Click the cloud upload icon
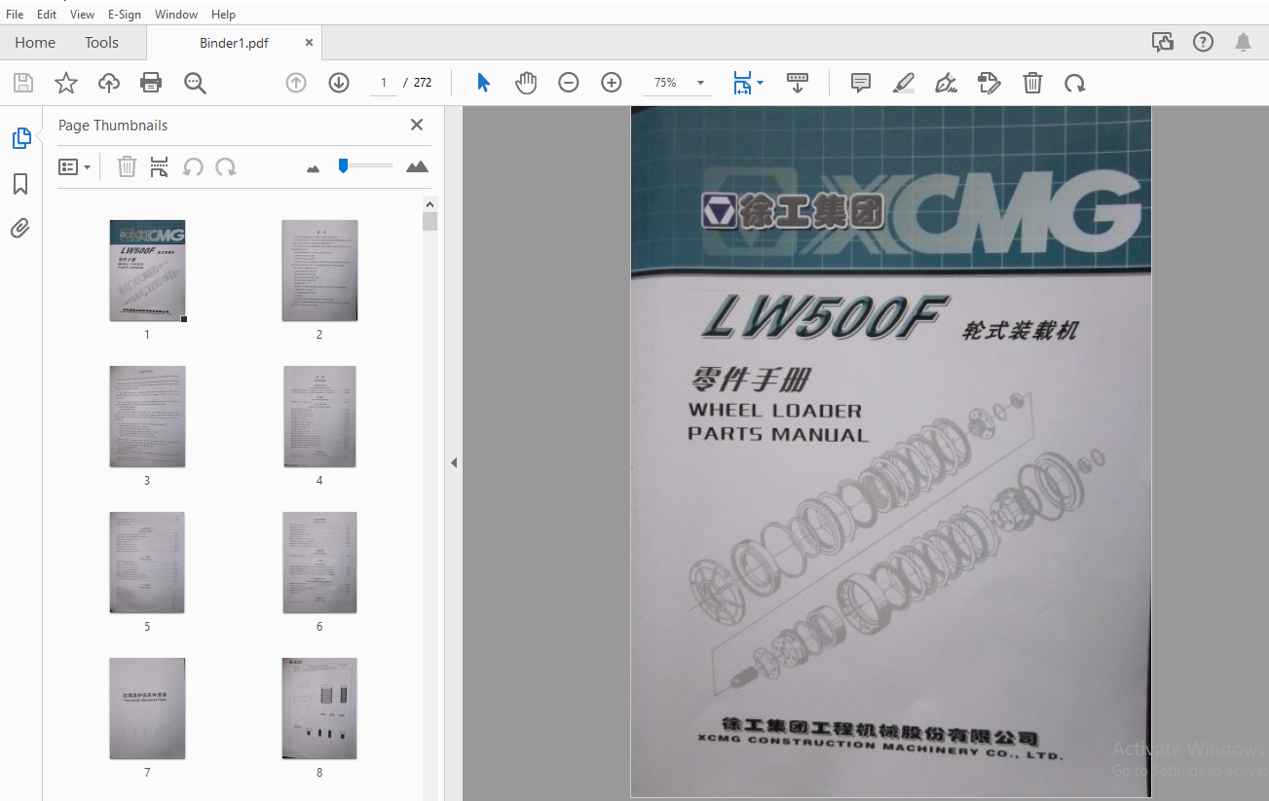Viewport: 1269px width, 801px height. (x=109, y=83)
